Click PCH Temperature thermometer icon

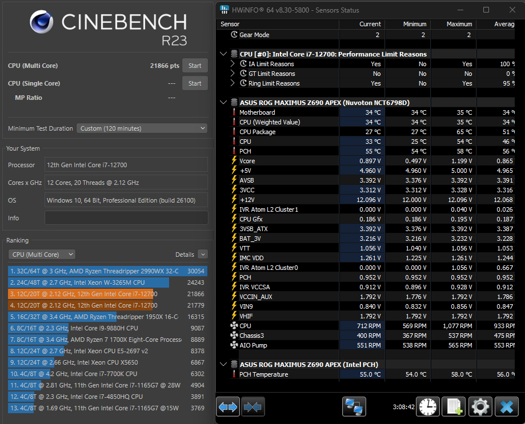click(234, 374)
